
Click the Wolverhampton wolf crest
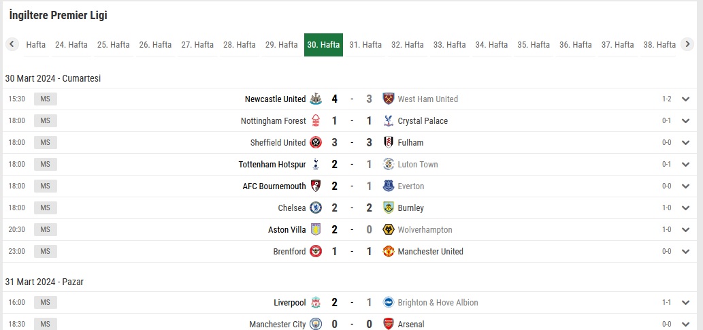pos(389,229)
